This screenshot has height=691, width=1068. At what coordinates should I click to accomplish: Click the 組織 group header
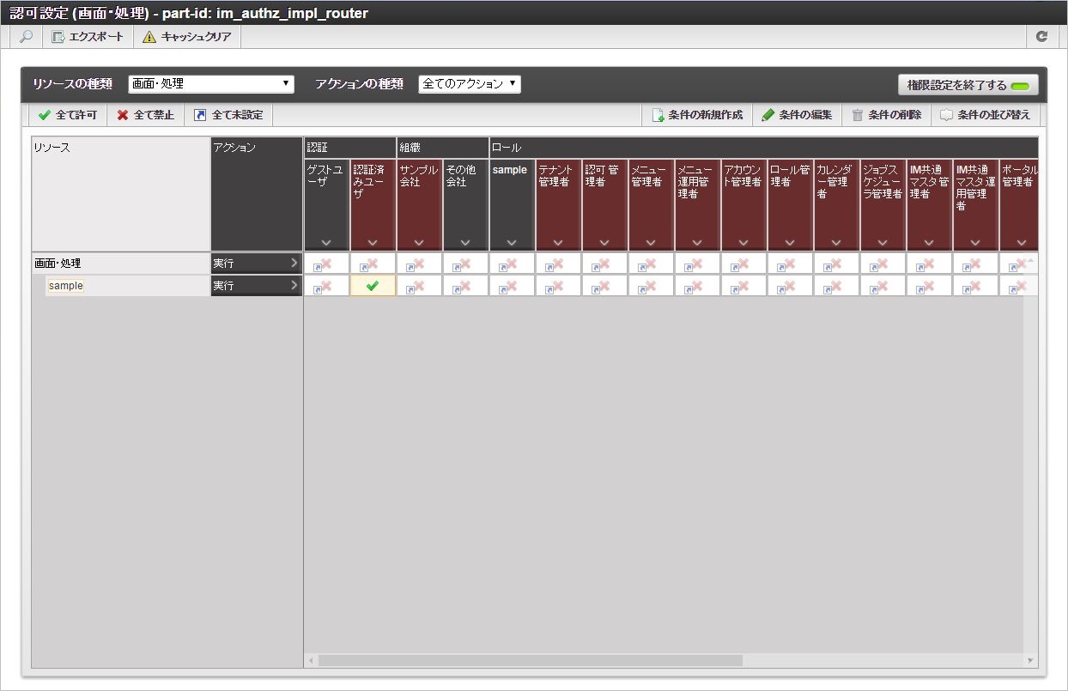coord(442,148)
